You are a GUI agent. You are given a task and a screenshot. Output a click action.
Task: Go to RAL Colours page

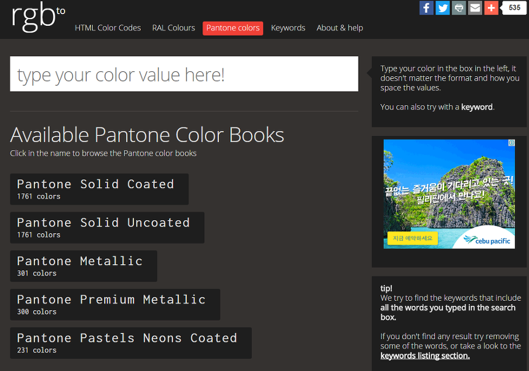pos(173,28)
